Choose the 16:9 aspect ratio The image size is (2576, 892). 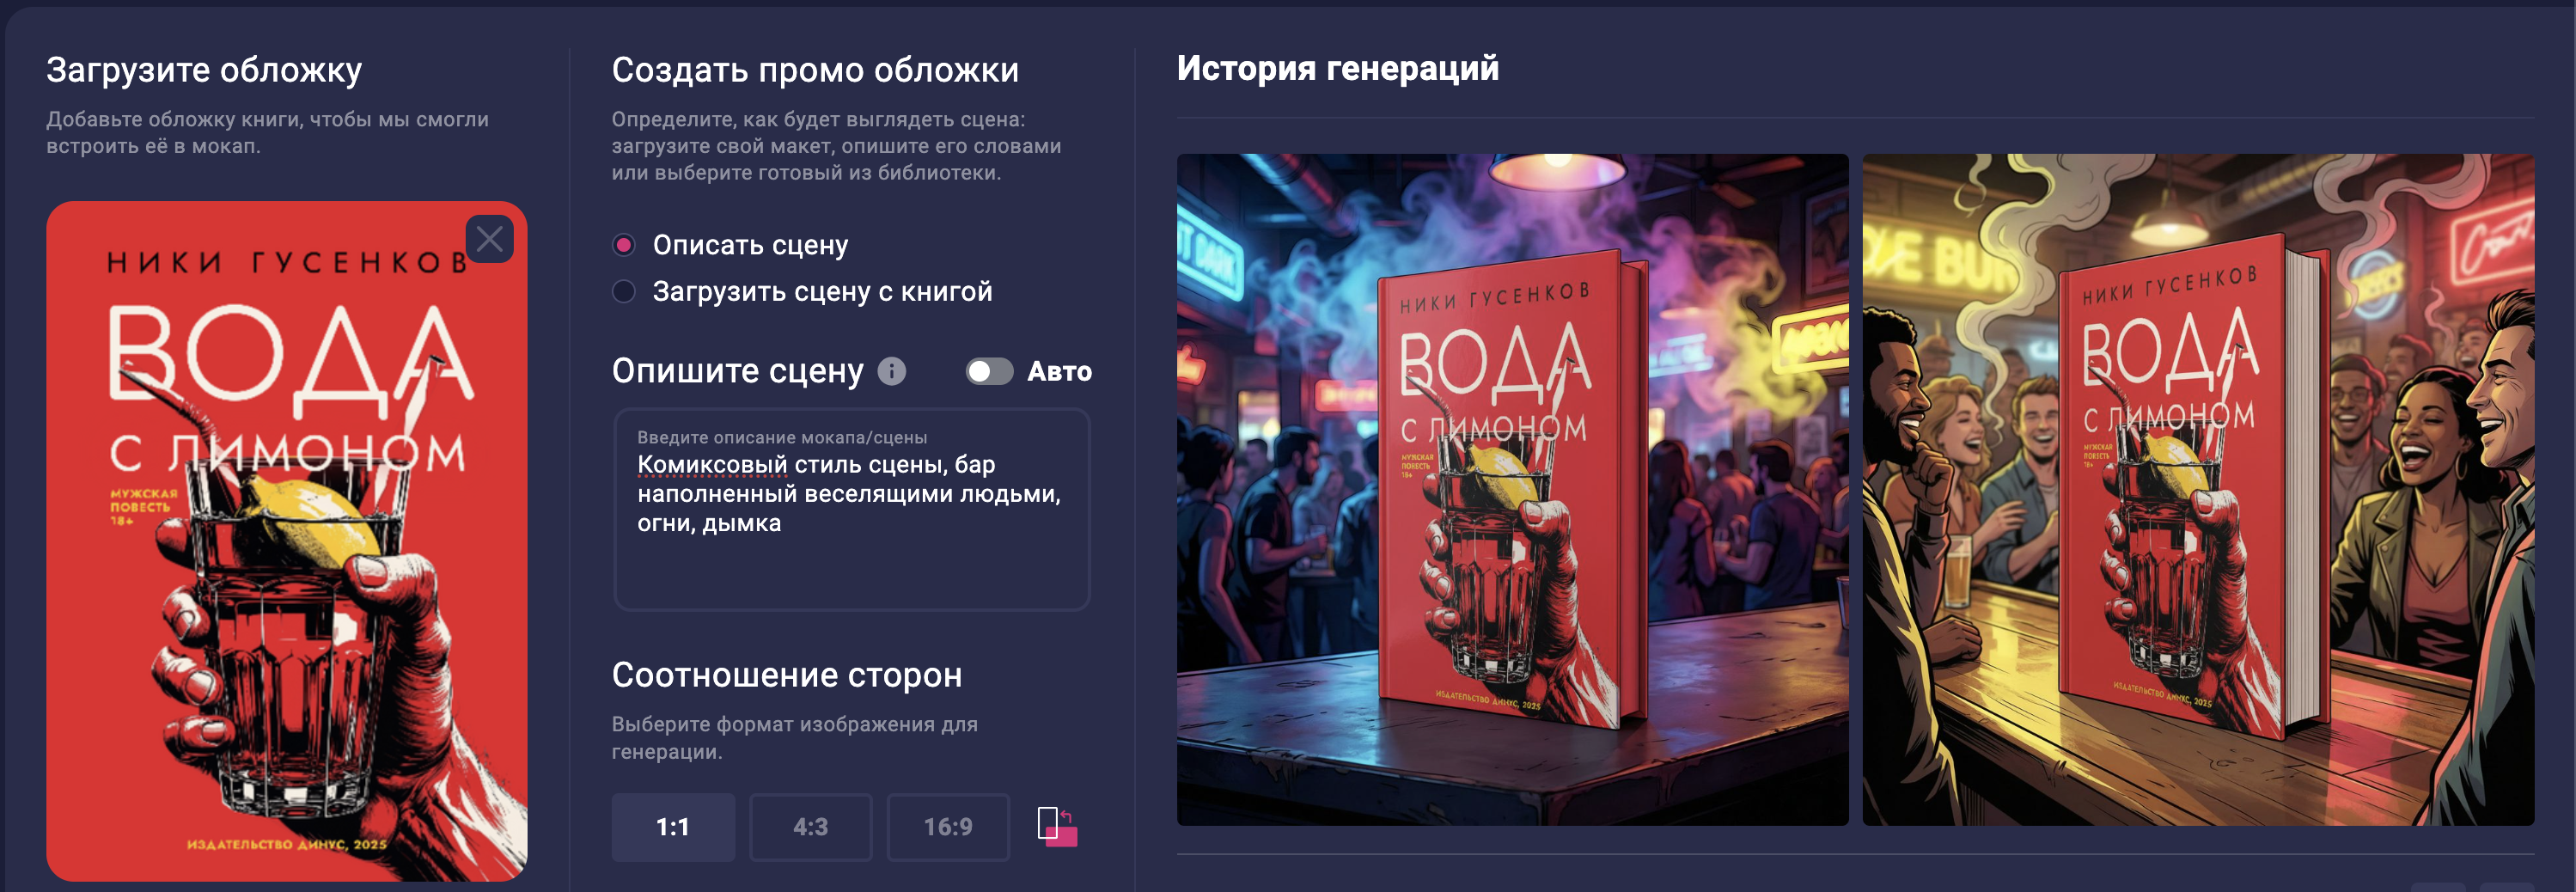(x=948, y=827)
